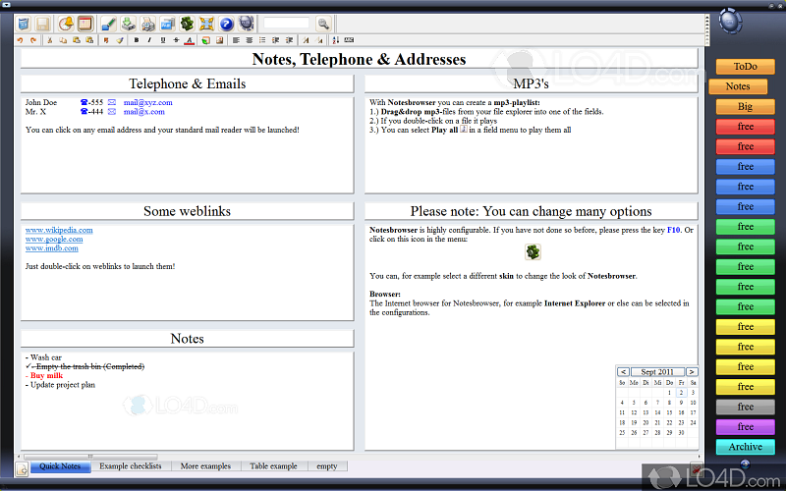Go to previous month in calendar
The image size is (786, 491).
tap(623, 372)
